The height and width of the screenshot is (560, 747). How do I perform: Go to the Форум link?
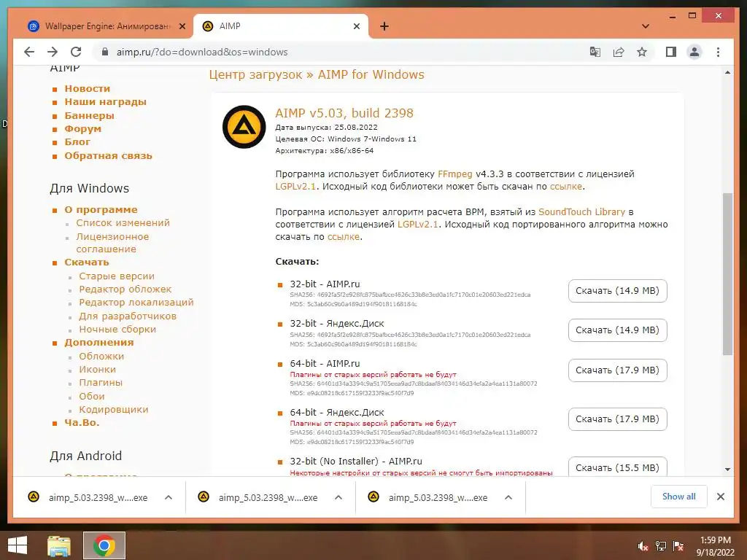pos(83,129)
